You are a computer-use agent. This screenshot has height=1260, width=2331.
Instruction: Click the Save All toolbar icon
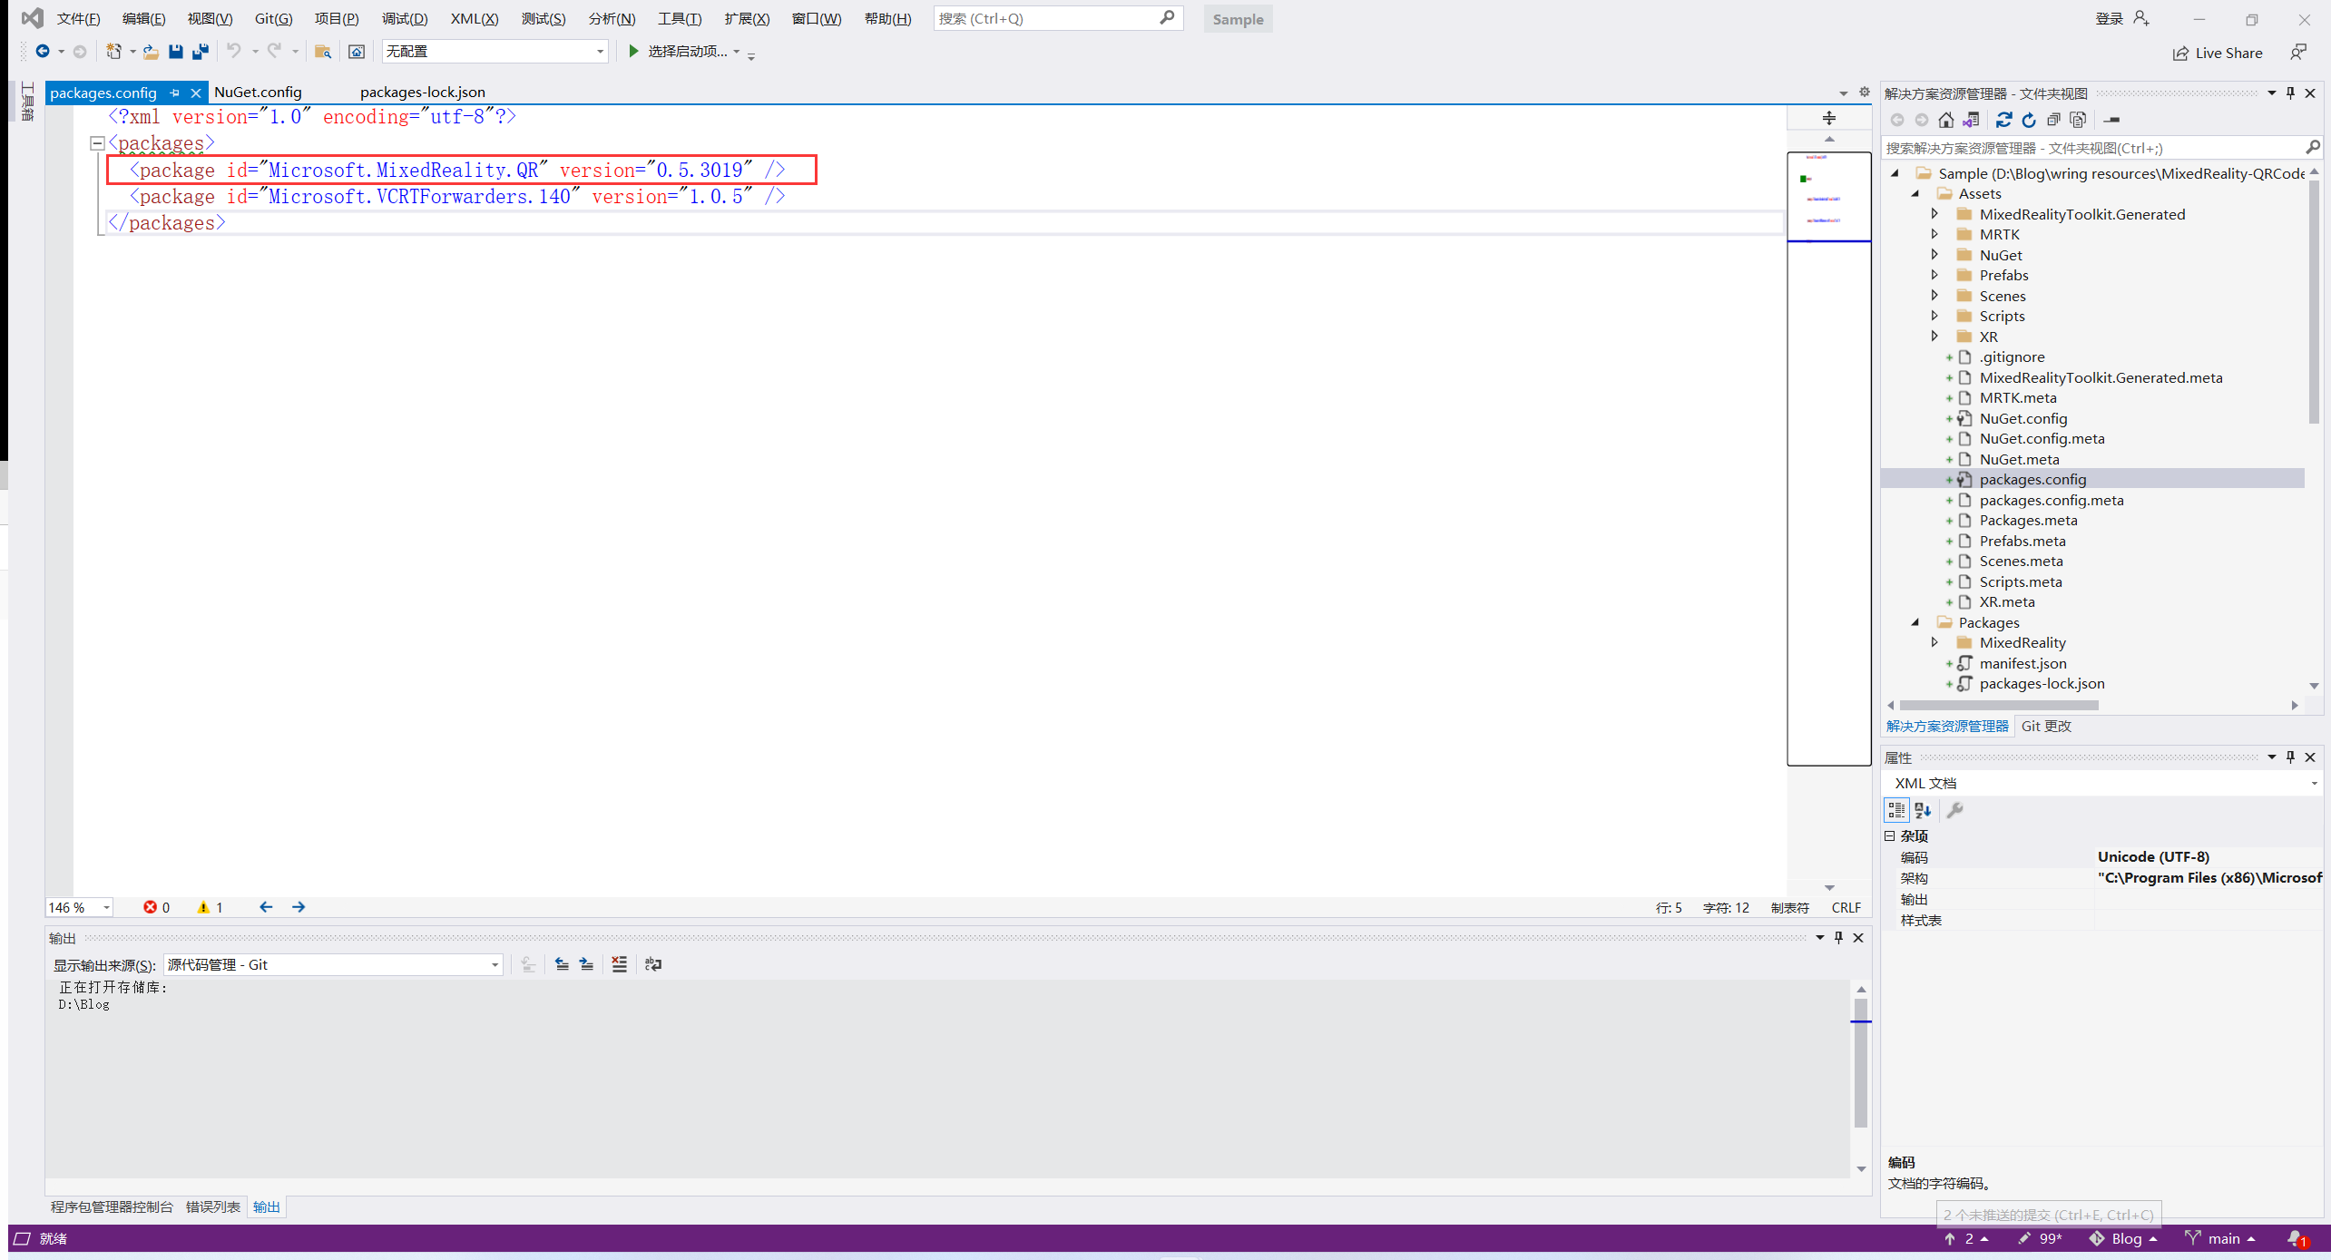pos(201,52)
